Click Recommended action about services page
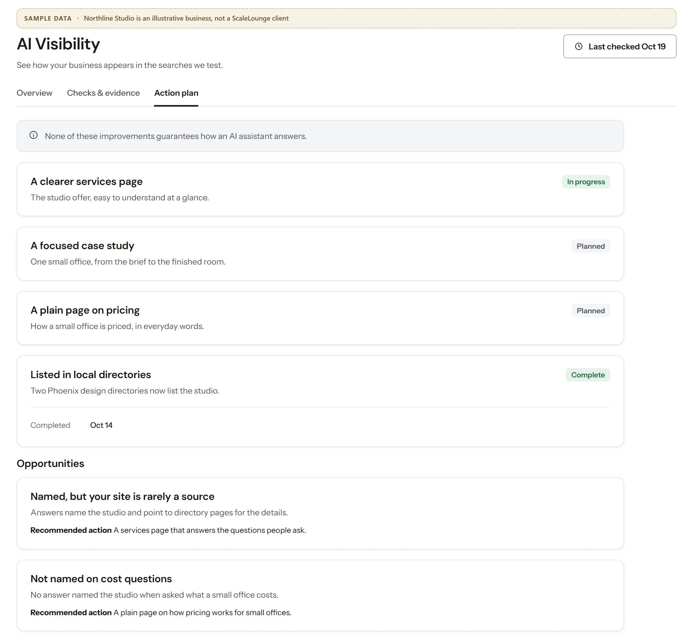693x644 pixels. click(x=168, y=530)
